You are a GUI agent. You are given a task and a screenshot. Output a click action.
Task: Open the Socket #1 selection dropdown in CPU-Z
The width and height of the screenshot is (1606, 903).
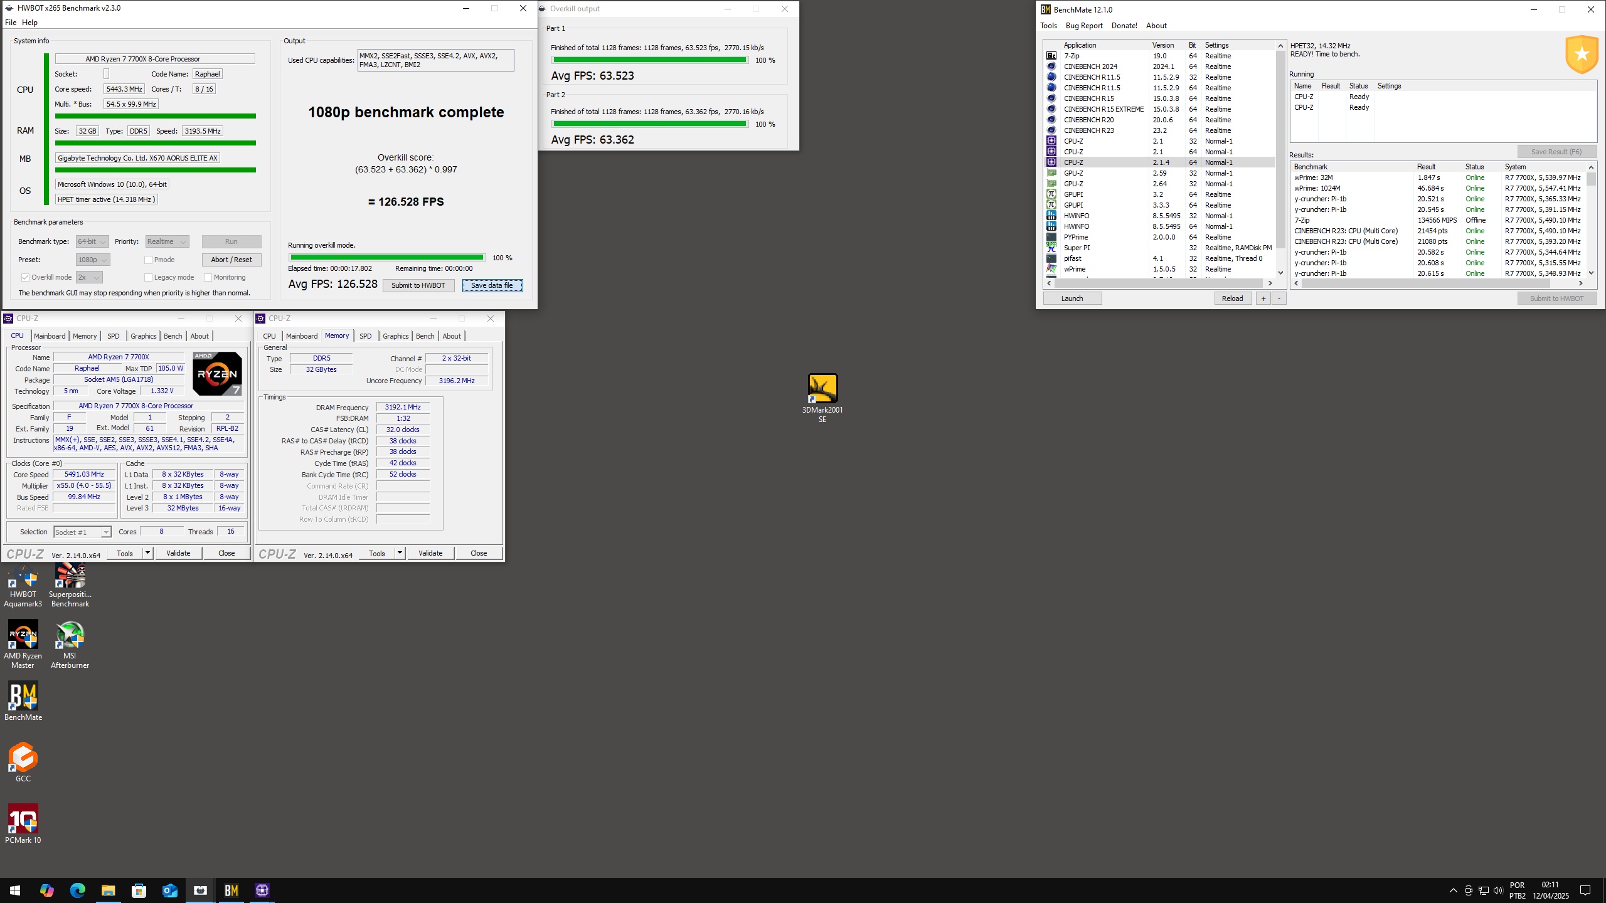[82, 532]
